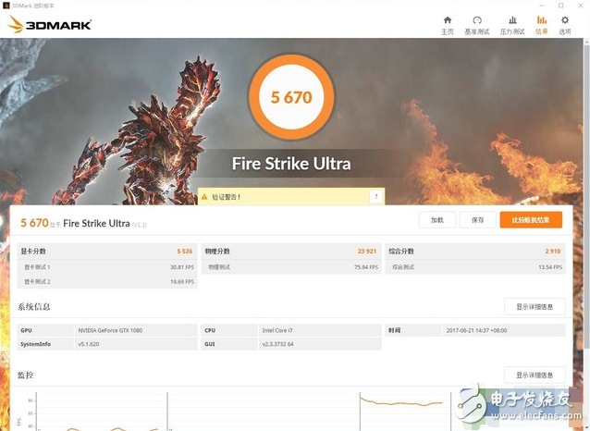Viewport: 590px width, 431px height.
Task: Click the NVIDIA GeForce GTX 1080 GPU field
Action: 136,330
